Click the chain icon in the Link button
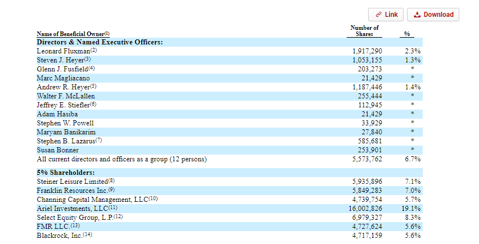Screen dimensions: 479x244 pos(379,15)
